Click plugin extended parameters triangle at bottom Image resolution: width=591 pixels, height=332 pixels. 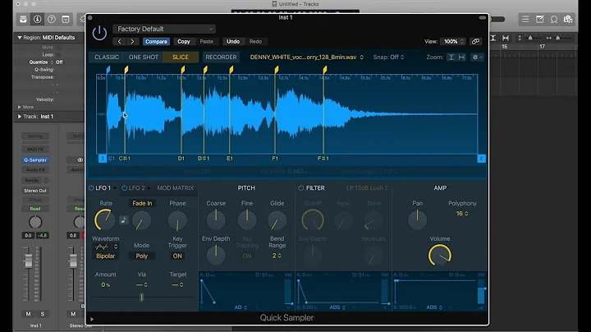coord(92,319)
